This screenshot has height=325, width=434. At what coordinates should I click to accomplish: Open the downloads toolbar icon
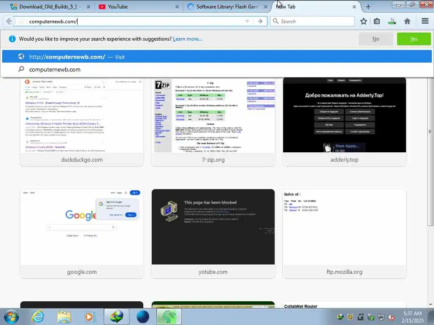pyautogui.click(x=392, y=21)
